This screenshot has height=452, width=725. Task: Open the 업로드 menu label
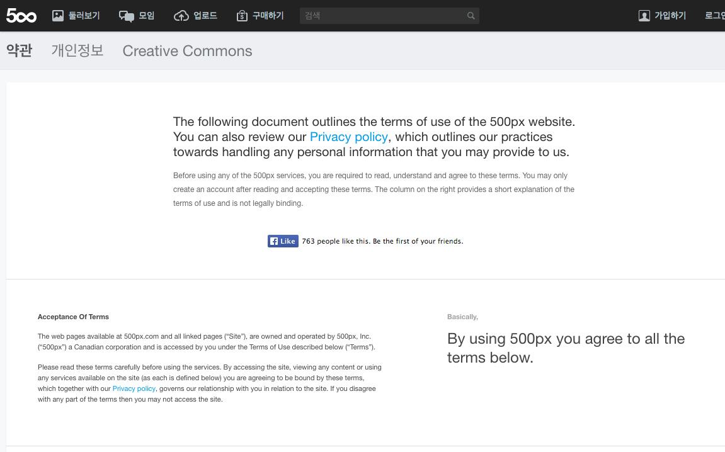pos(205,16)
